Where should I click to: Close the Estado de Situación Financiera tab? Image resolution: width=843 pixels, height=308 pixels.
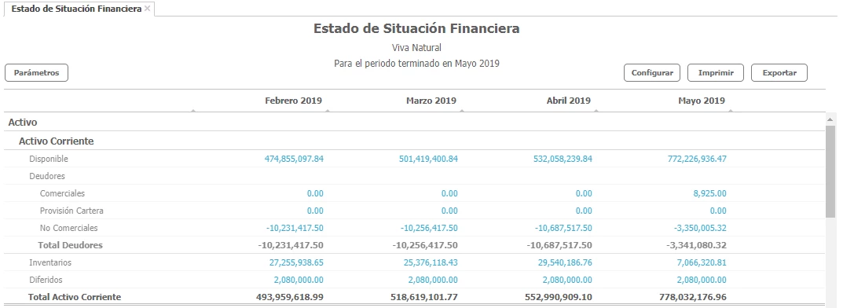pyautogui.click(x=148, y=9)
